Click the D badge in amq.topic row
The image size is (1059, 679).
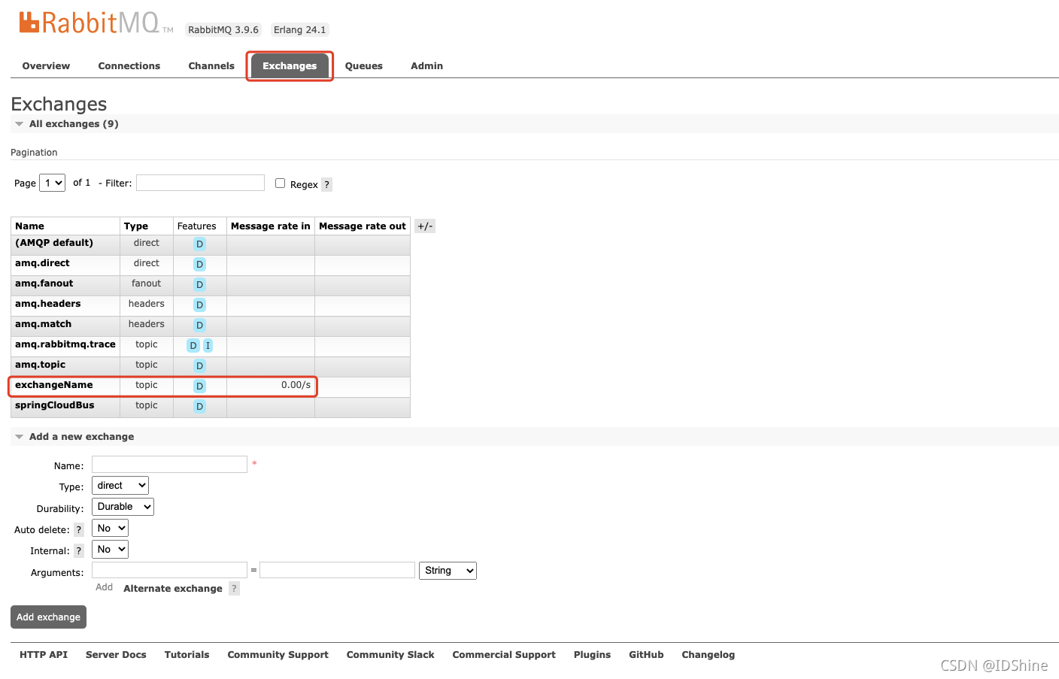pos(199,365)
